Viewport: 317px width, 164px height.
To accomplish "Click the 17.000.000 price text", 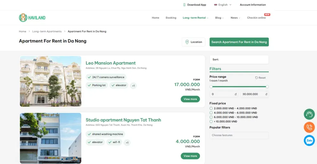I will tap(187, 85).
